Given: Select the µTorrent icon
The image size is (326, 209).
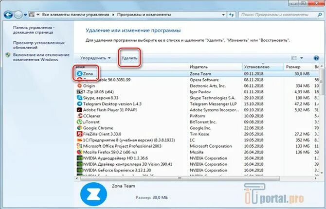Looking at the screenshot, I should [79, 122].
